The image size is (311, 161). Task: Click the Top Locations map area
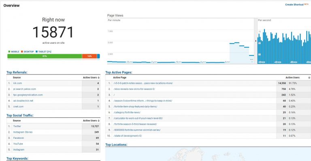pos(208,154)
